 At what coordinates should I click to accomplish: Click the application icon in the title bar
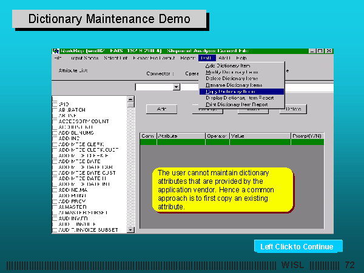[x=56, y=51]
